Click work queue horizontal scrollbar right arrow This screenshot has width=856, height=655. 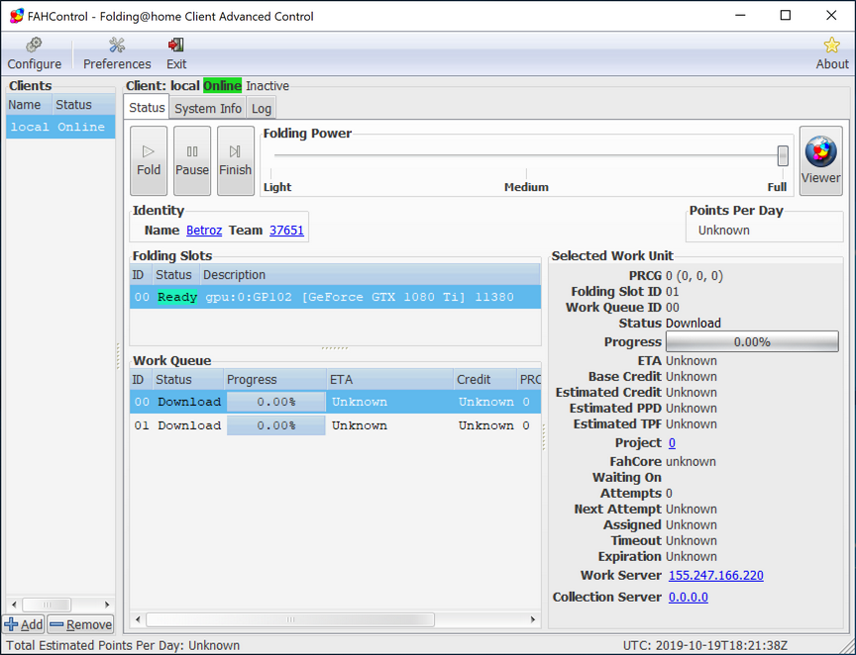click(x=533, y=619)
